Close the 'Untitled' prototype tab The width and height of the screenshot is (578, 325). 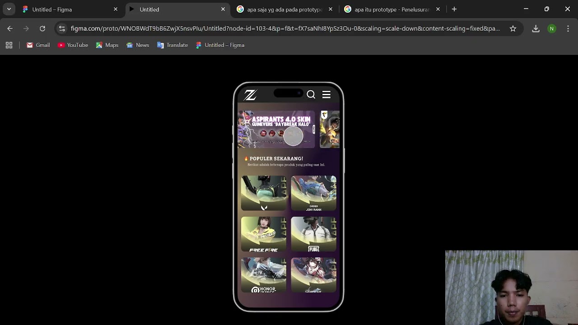point(223,9)
